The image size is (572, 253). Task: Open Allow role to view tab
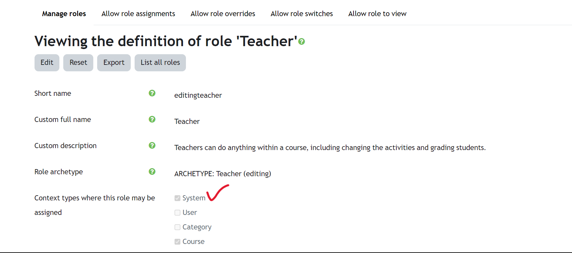click(377, 14)
